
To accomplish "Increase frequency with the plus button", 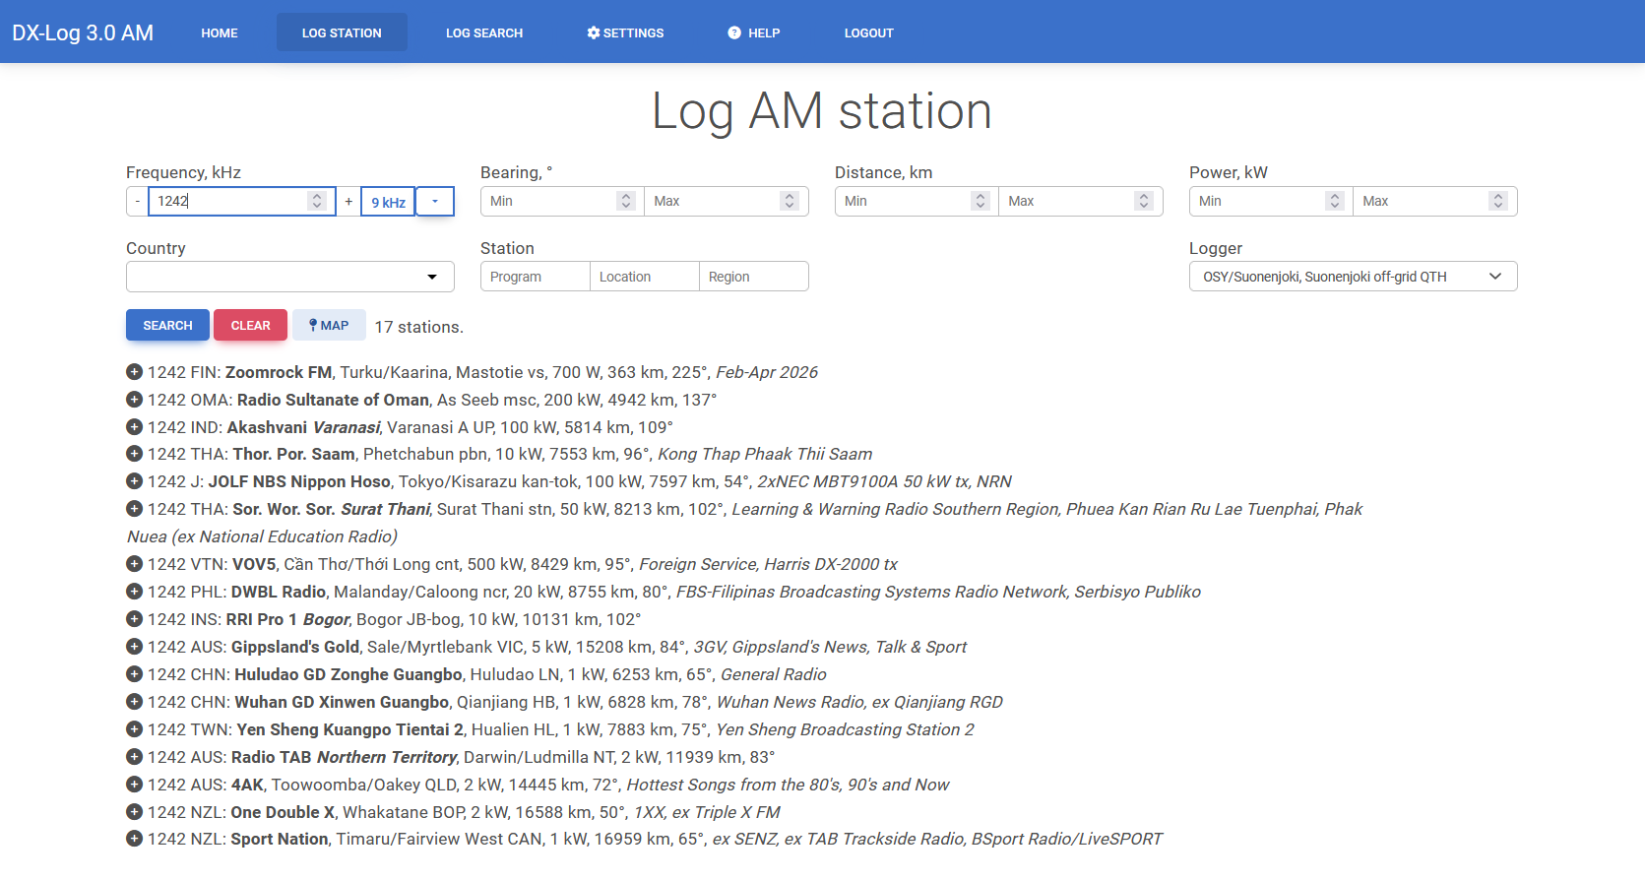I will point(348,201).
